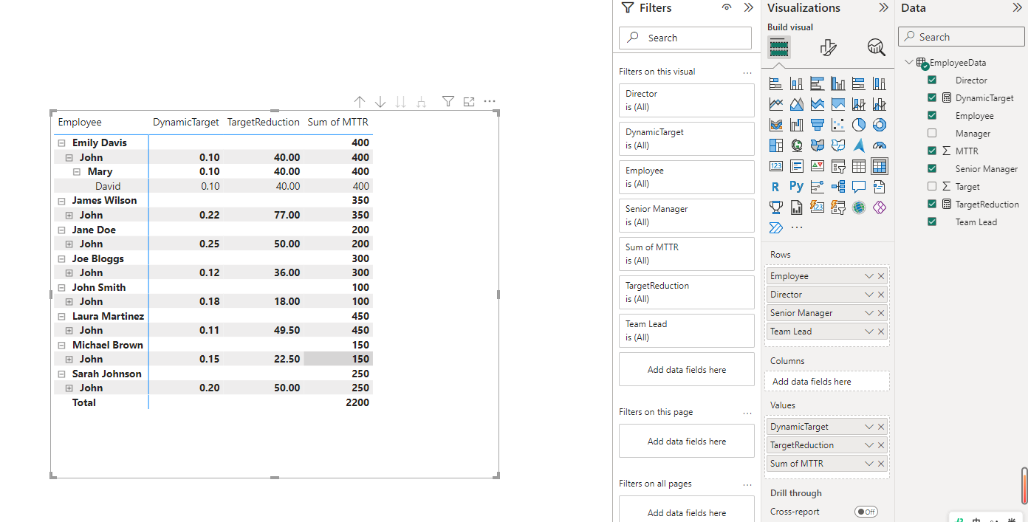Collapse the Filters pane chevrons
1028x522 pixels.
tap(748, 7)
